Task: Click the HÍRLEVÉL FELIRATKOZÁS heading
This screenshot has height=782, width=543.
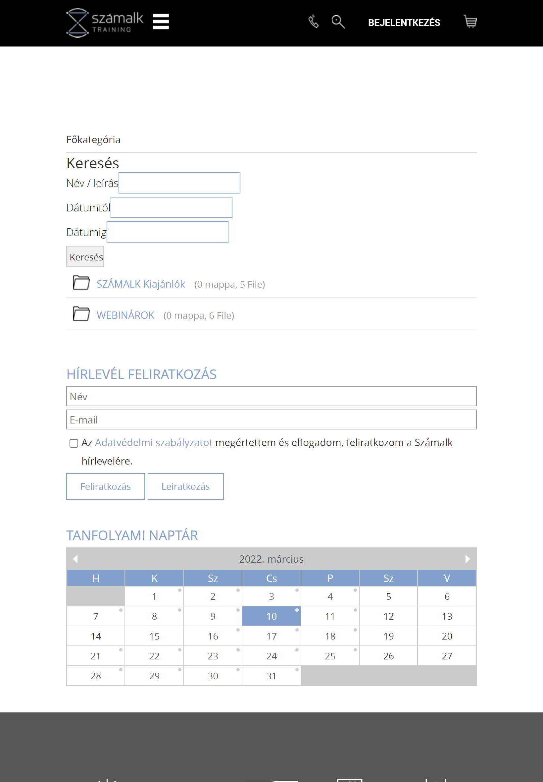Action: point(141,374)
